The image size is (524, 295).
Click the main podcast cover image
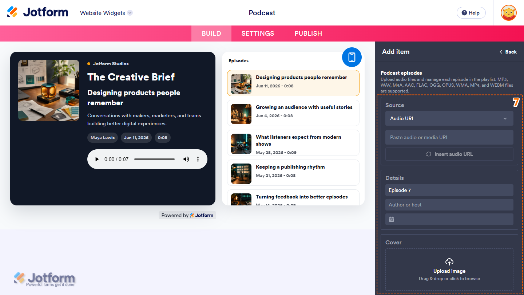click(x=49, y=90)
